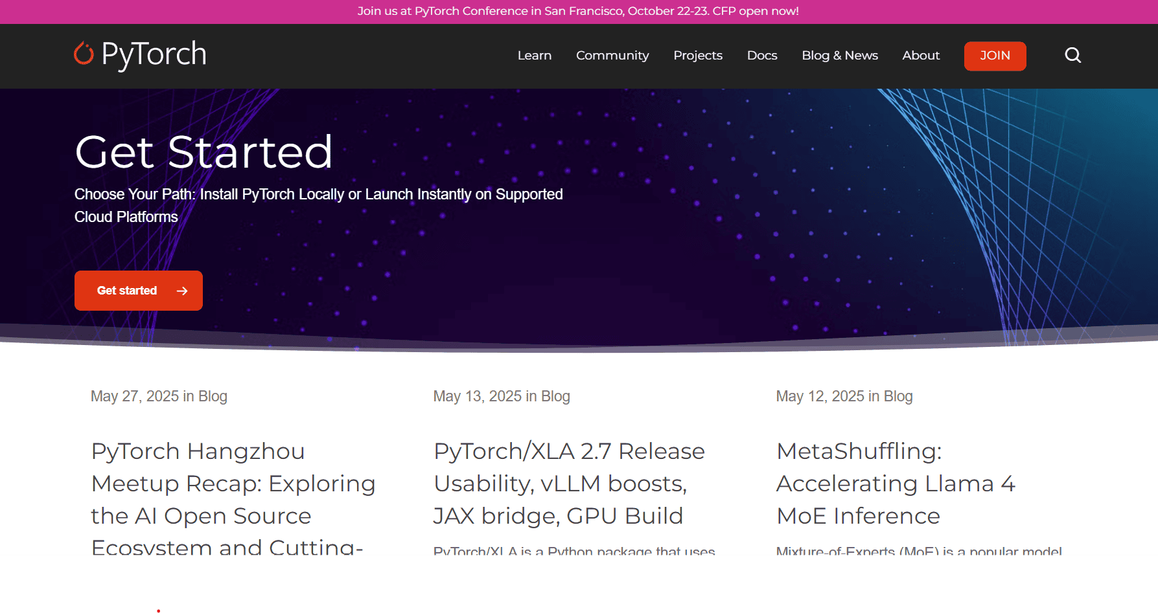Open the Community navigation menu
This screenshot has height=613, width=1158.
[612, 56]
